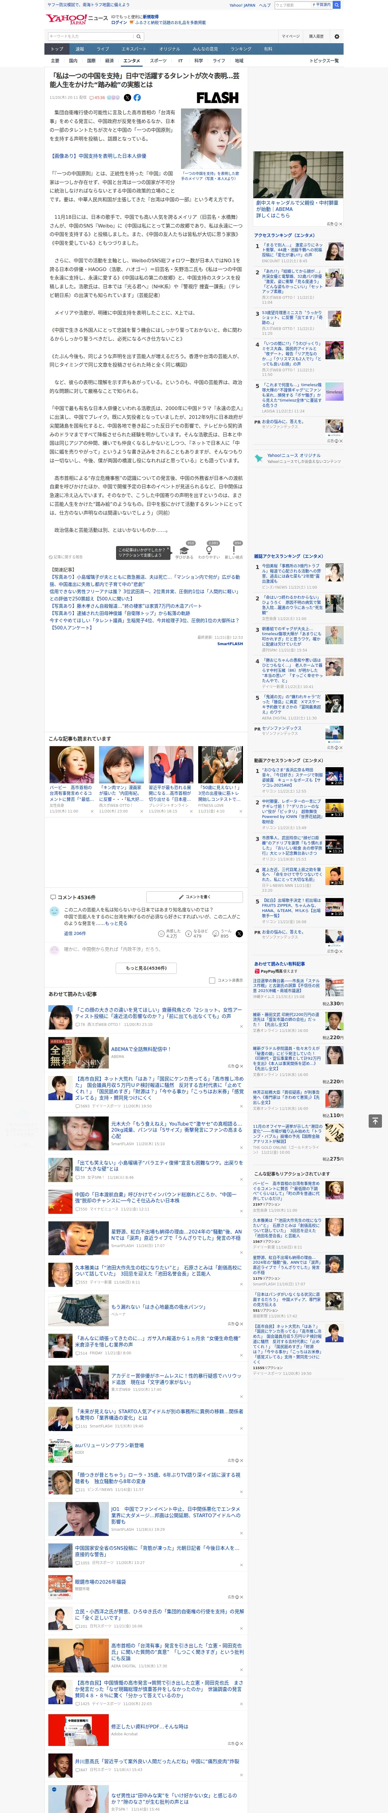Click the article's main celebrity photo
The image size is (388, 1813).
211,138
